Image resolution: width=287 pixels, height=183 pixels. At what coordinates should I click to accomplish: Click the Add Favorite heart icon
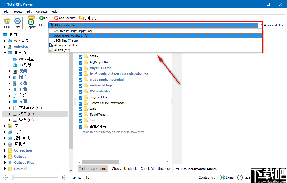click(56, 18)
